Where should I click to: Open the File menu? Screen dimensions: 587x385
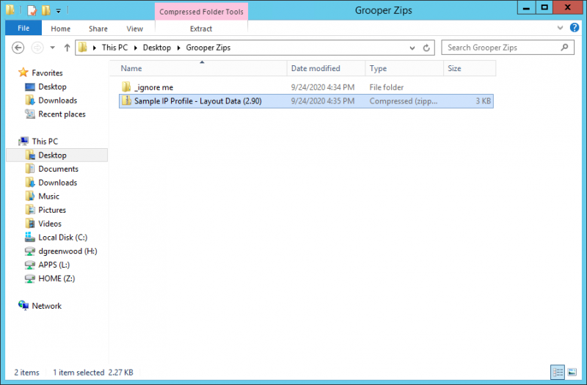(23, 29)
